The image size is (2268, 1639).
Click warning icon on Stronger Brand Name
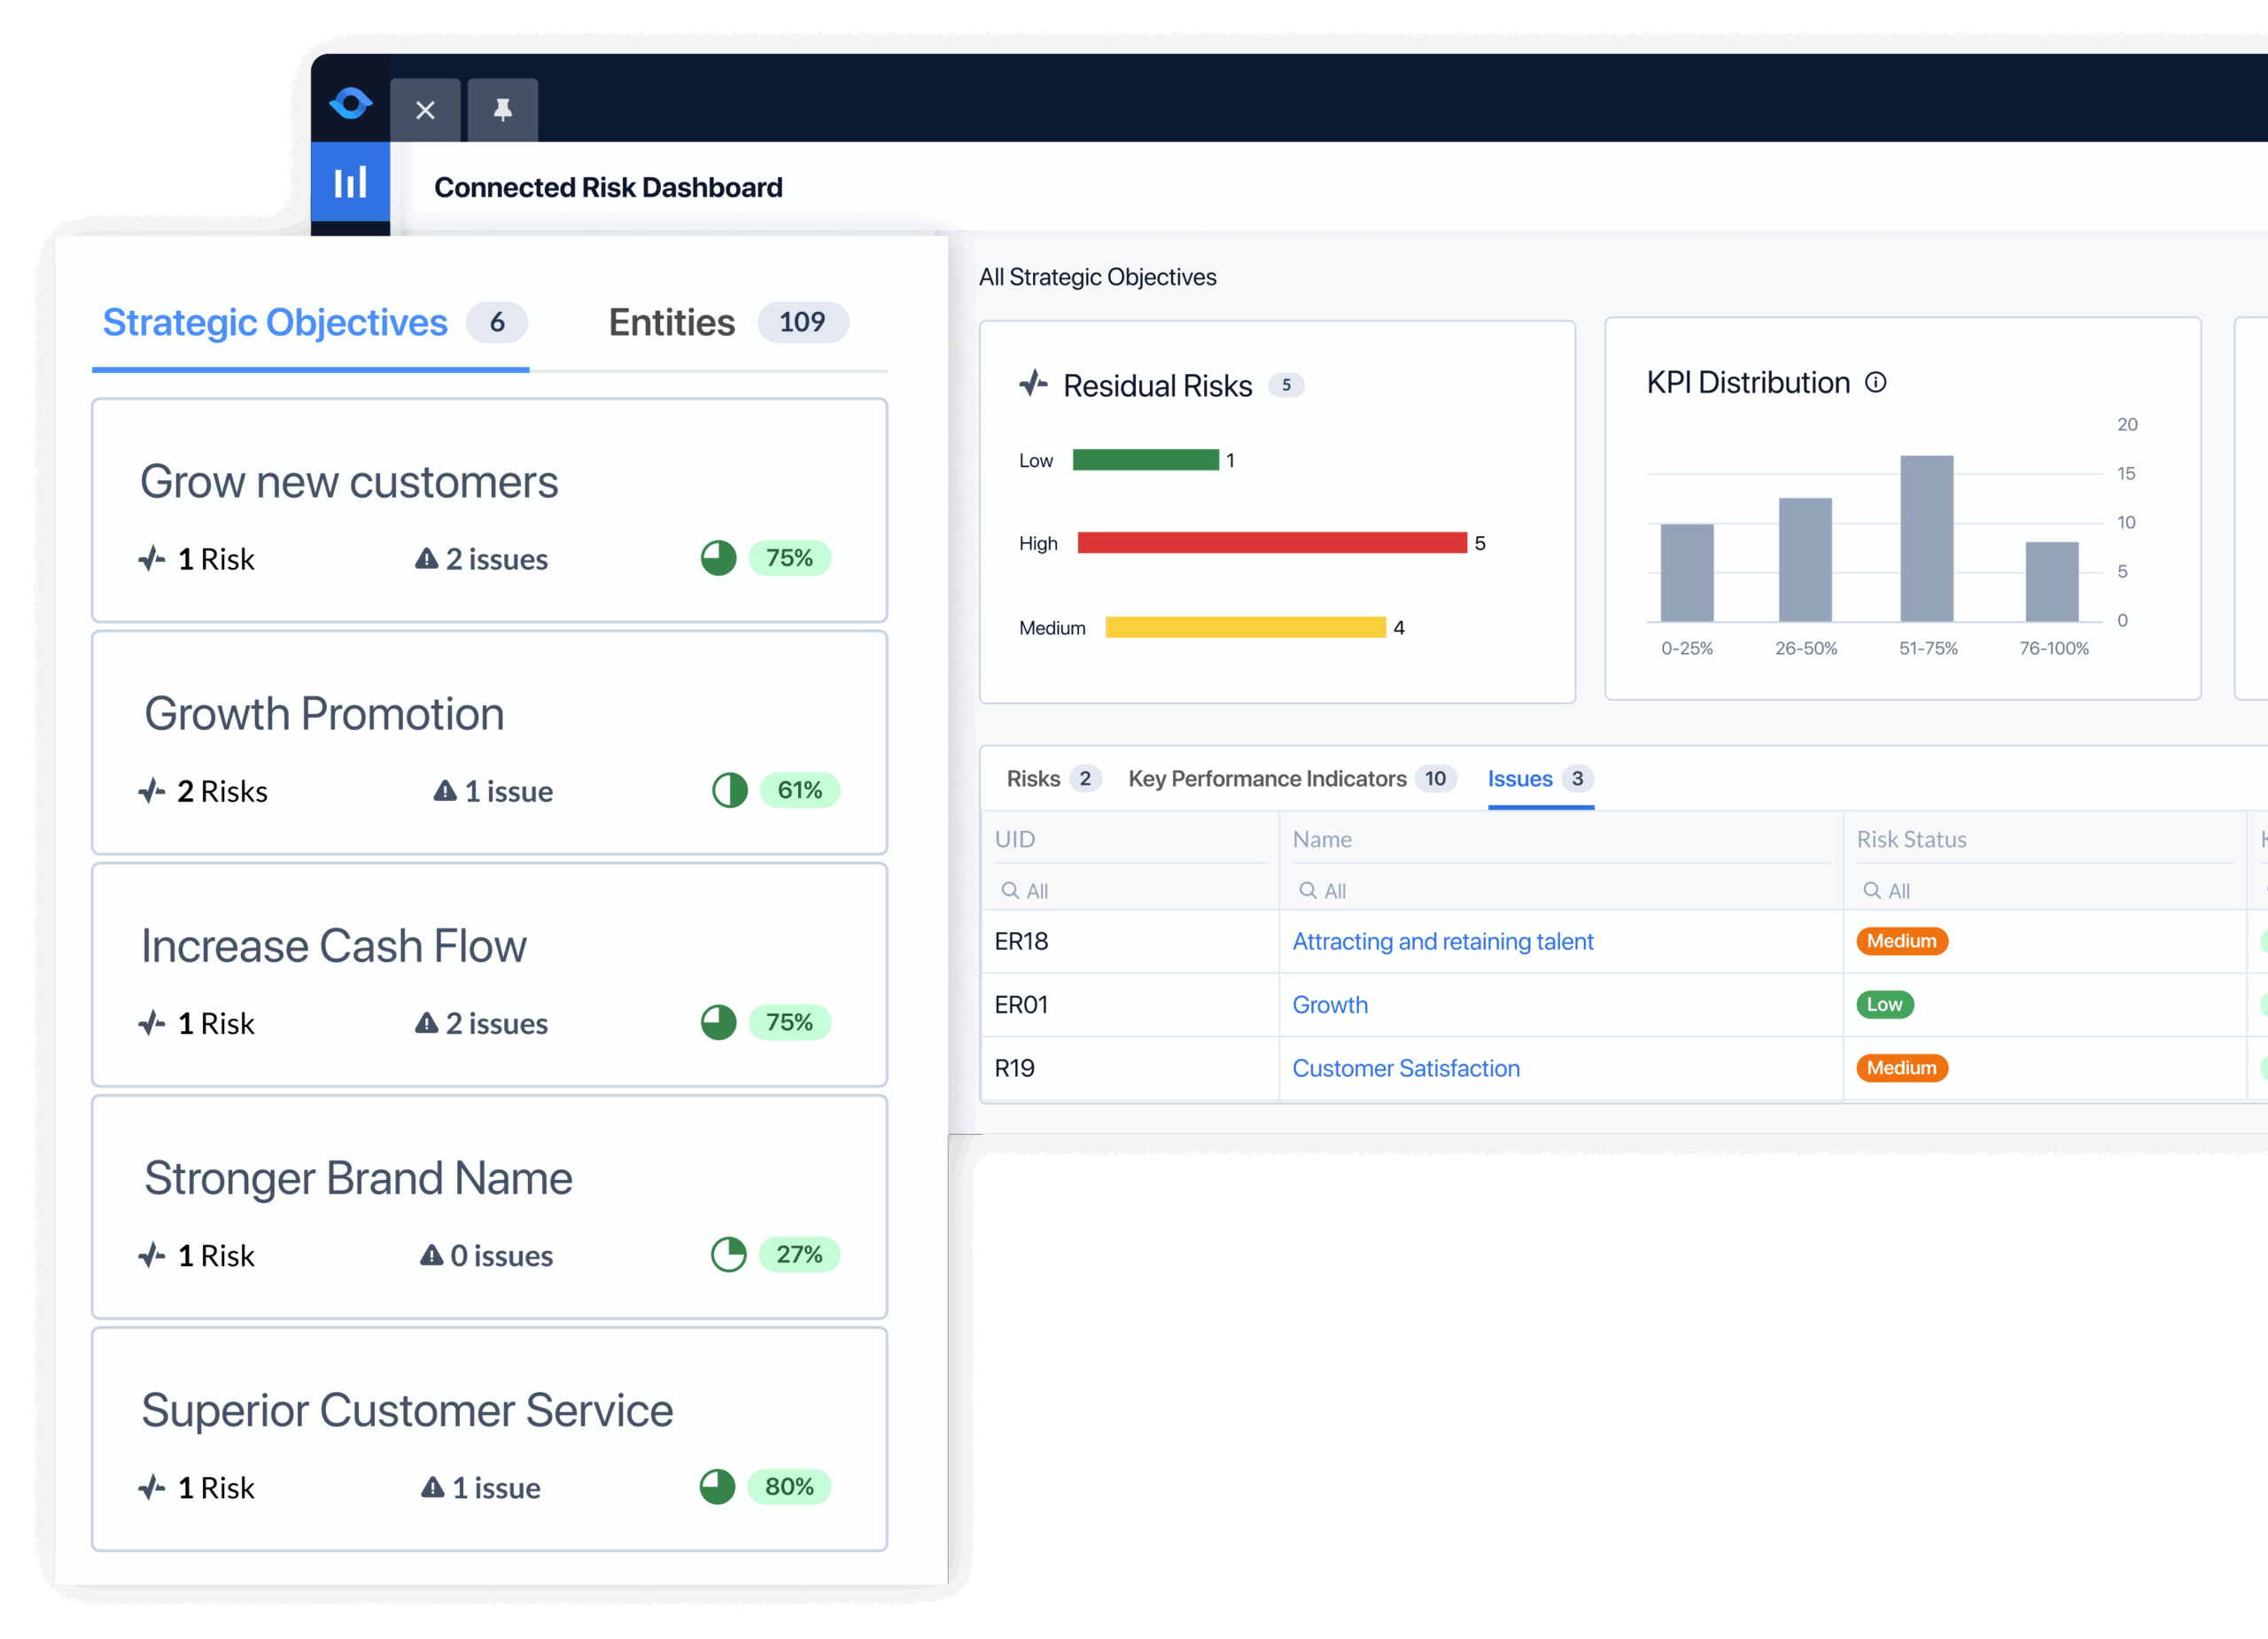point(431,1255)
